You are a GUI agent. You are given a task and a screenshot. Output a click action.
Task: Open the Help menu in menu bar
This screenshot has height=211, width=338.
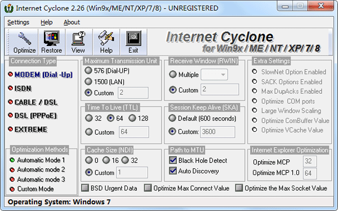47,22
